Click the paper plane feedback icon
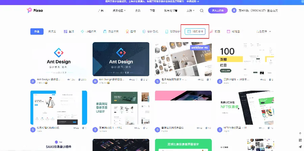This screenshot has height=151, width=304. [x=300, y=147]
